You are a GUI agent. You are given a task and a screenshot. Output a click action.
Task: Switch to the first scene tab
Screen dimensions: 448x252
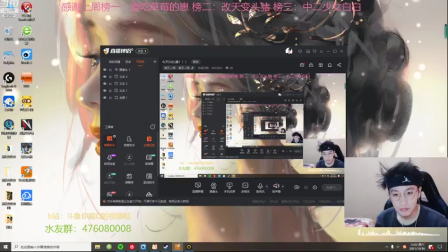coord(115,62)
